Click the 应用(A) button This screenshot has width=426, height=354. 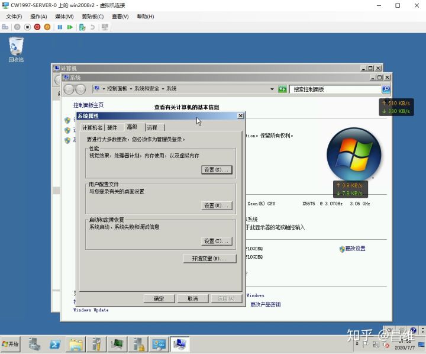coord(226,298)
